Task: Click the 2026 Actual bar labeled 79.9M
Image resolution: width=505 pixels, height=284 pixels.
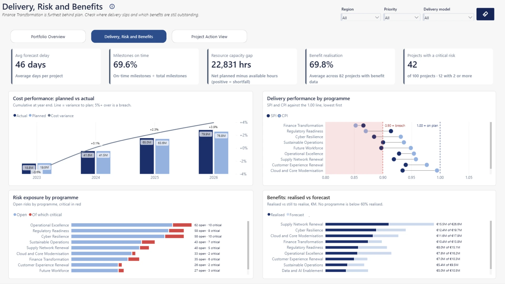Action: pyautogui.click(x=206, y=152)
